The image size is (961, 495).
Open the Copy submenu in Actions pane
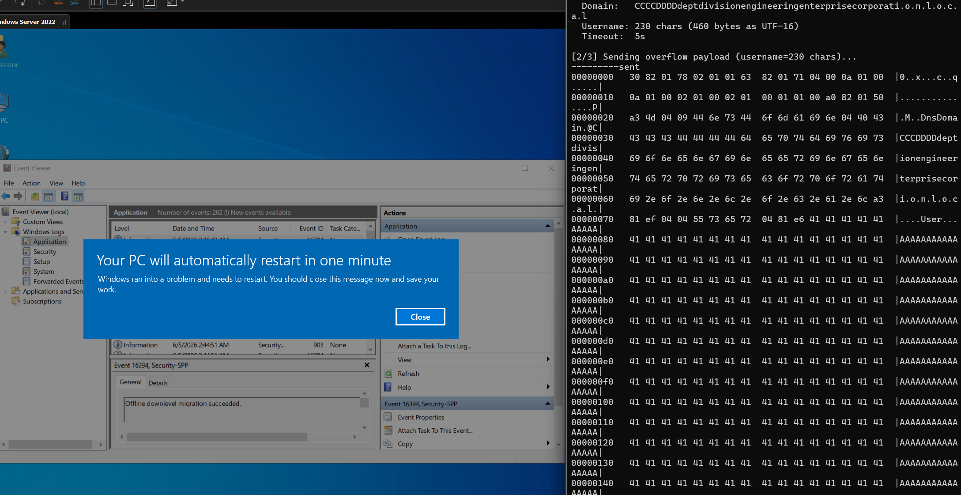[x=467, y=444]
